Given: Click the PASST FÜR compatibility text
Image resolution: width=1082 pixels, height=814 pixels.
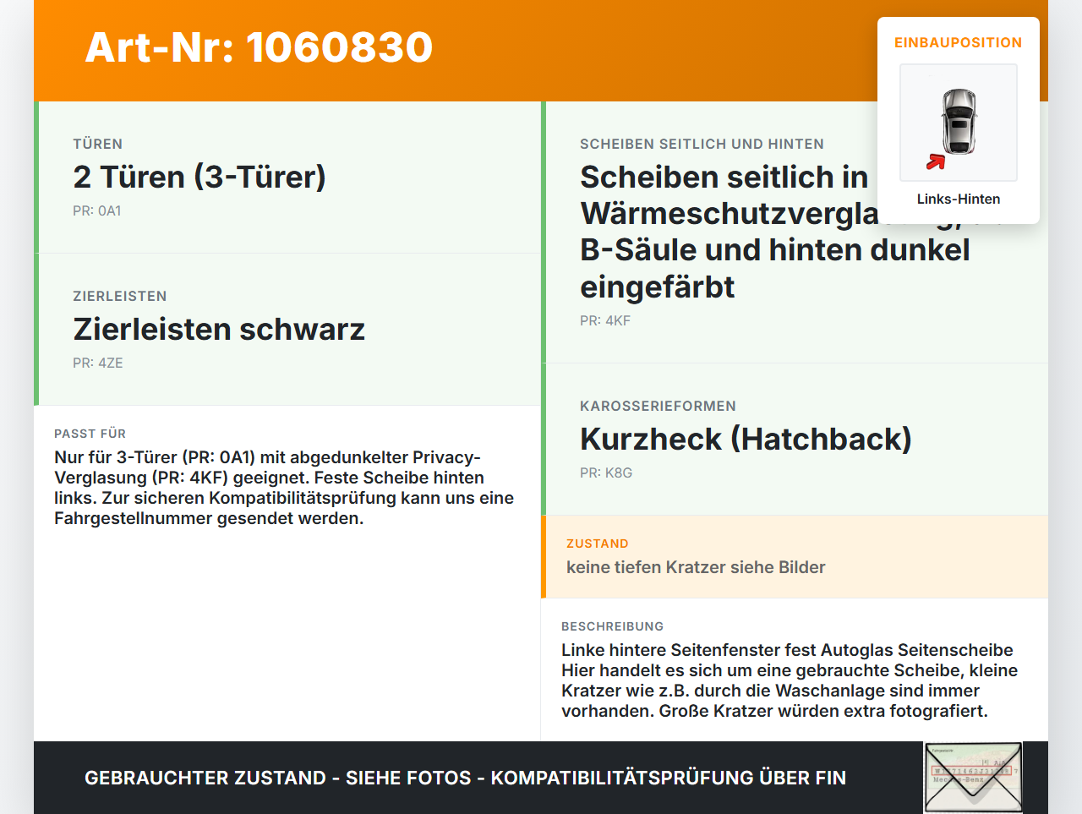Looking at the screenshot, I should tap(284, 488).
